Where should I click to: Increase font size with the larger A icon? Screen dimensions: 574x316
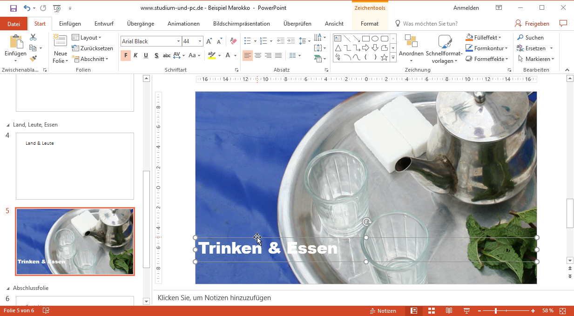209,41
